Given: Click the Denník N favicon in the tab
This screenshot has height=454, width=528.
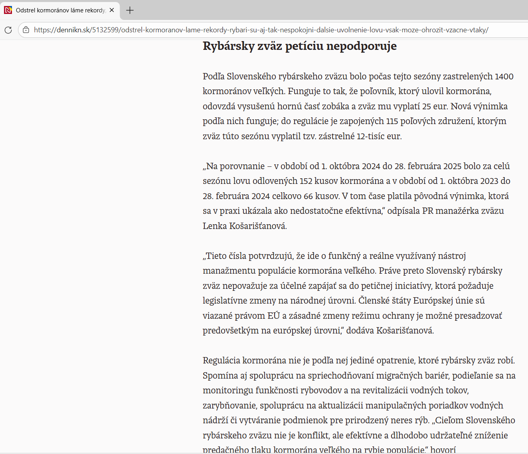Looking at the screenshot, I should 8,10.
